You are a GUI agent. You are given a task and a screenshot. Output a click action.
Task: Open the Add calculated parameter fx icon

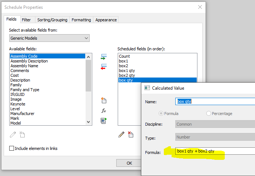coord(104,111)
